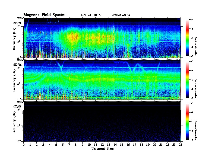Click the 10^0 tick on dH/dt frequency axis

[18, 42]
